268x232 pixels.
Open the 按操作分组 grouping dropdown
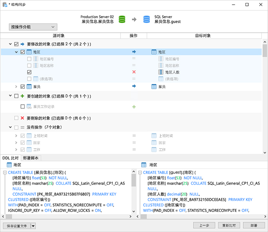(33, 27)
